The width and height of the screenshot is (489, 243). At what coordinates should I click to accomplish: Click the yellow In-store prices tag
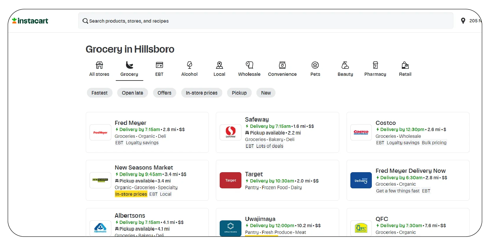coord(131,194)
